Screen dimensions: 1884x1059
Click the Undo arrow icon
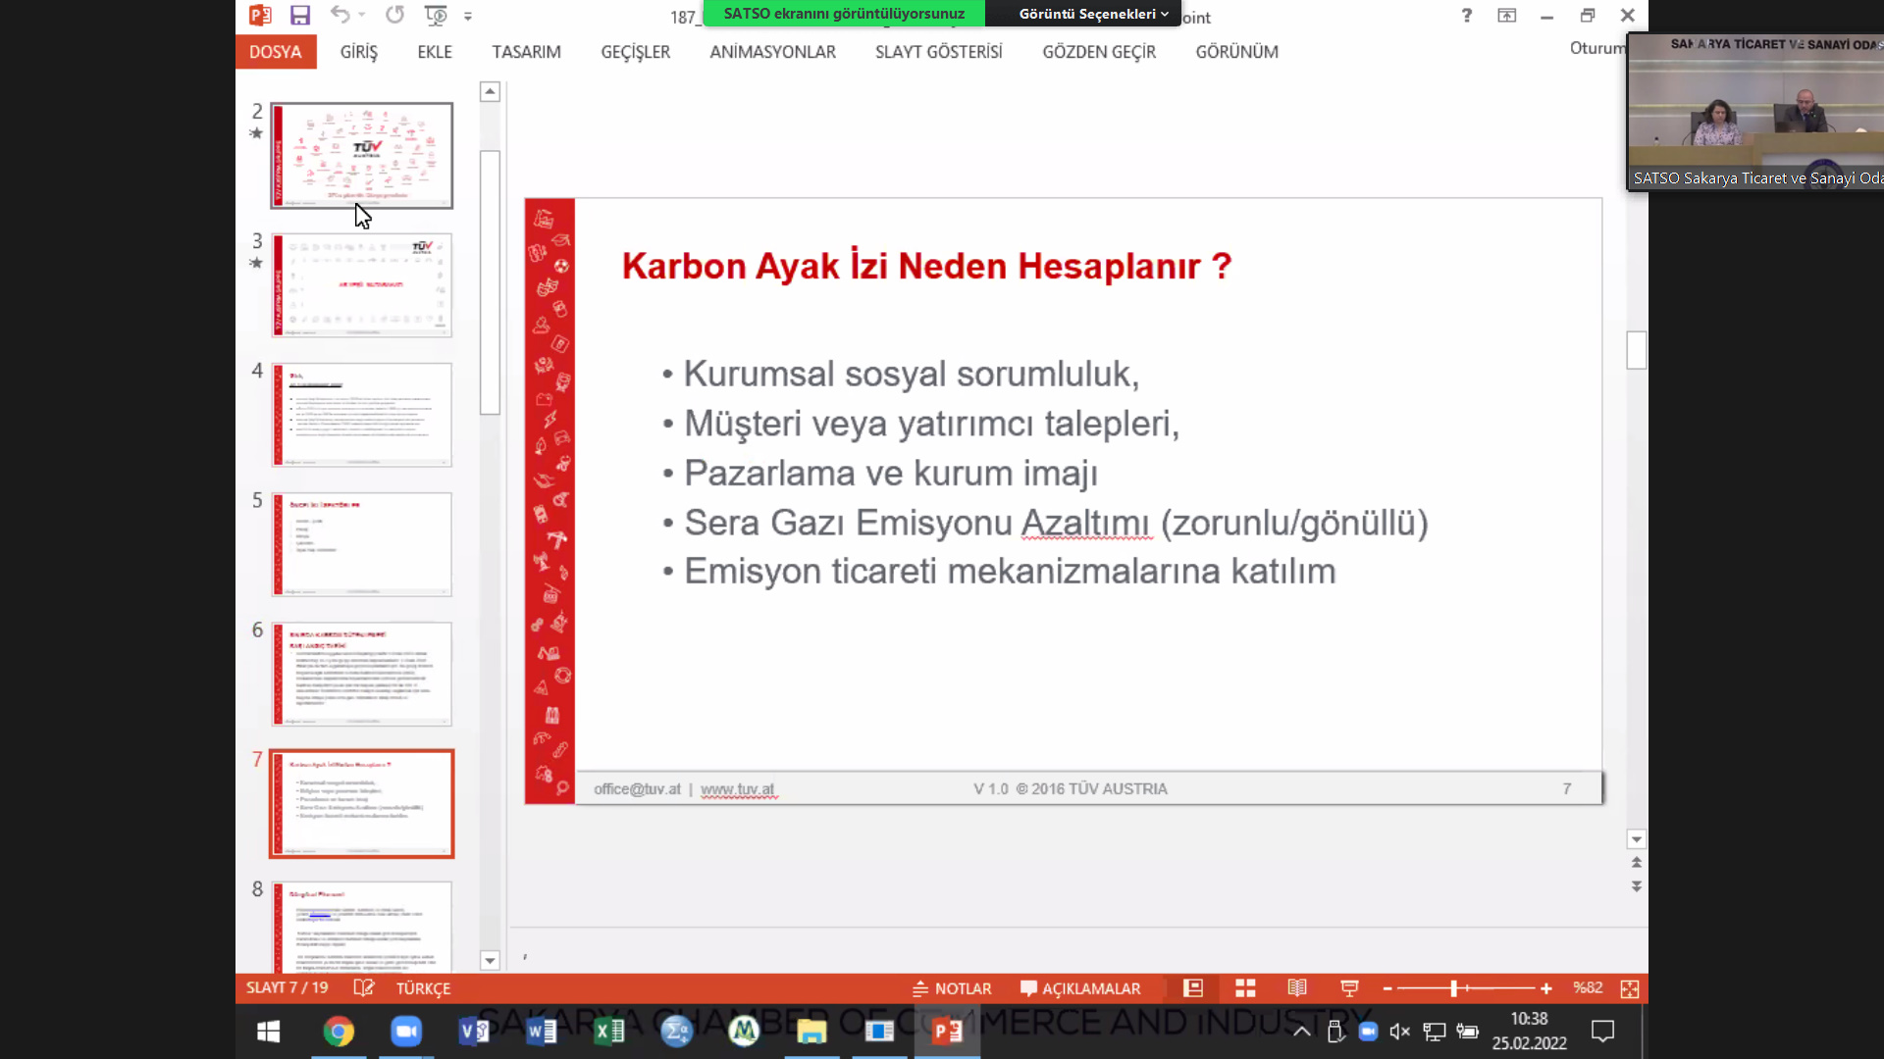tap(340, 15)
